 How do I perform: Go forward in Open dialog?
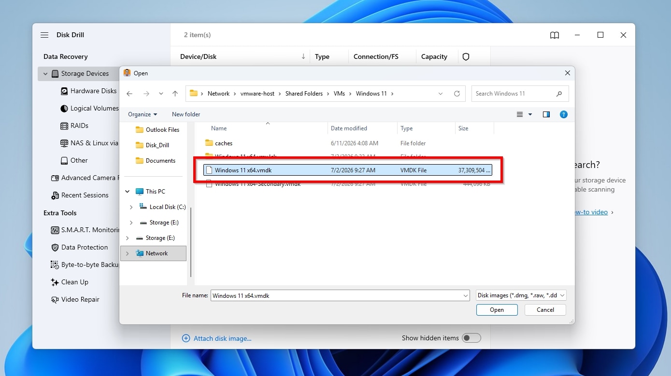tap(146, 94)
